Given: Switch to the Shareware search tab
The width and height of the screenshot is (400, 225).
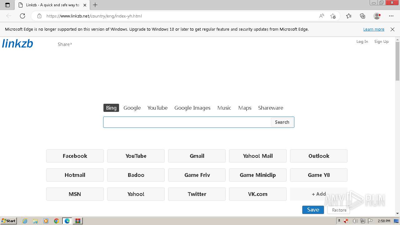Looking at the screenshot, I should [x=271, y=108].
